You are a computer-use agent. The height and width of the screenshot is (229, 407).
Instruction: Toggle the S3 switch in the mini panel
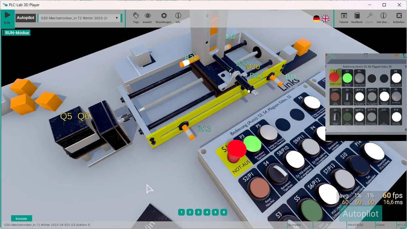click(335, 116)
